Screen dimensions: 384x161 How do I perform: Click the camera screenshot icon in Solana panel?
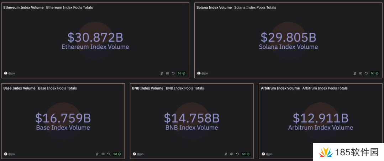[361, 73]
